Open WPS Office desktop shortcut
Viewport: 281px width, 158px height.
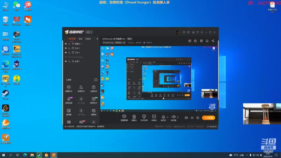click(x=17, y=21)
